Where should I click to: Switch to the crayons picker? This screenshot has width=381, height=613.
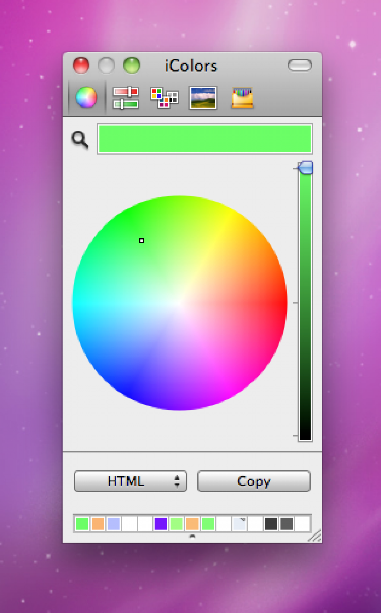click(243, 98)
